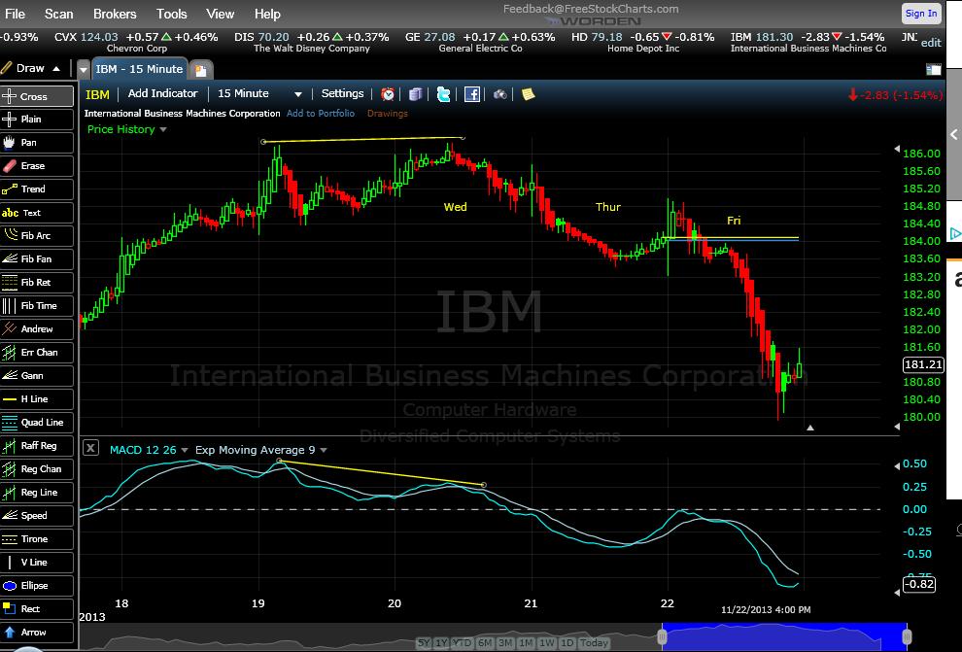Select the Err Chan tool
Viewport: 962px width, 652px height.
[x=37, y=352]
